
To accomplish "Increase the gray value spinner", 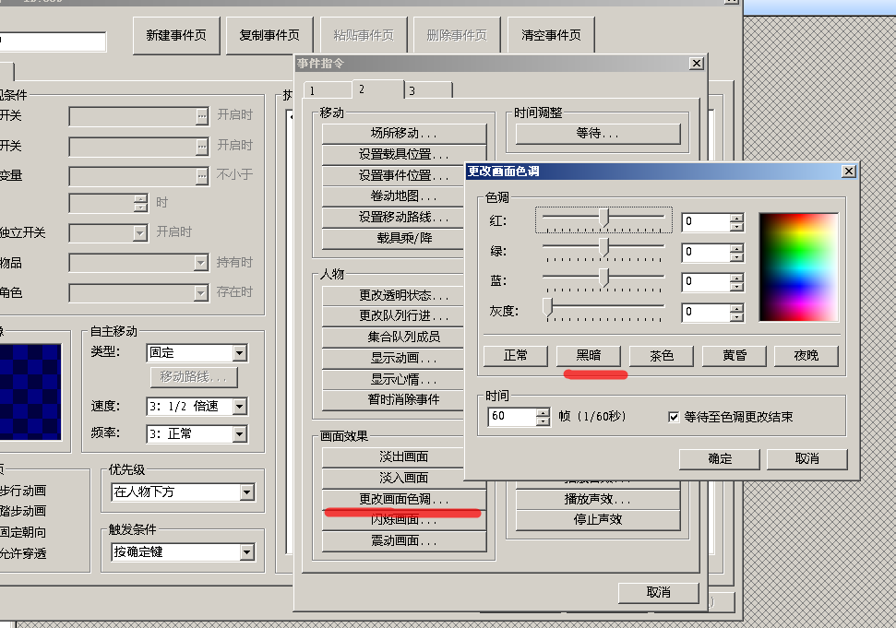I will (737, 308).
